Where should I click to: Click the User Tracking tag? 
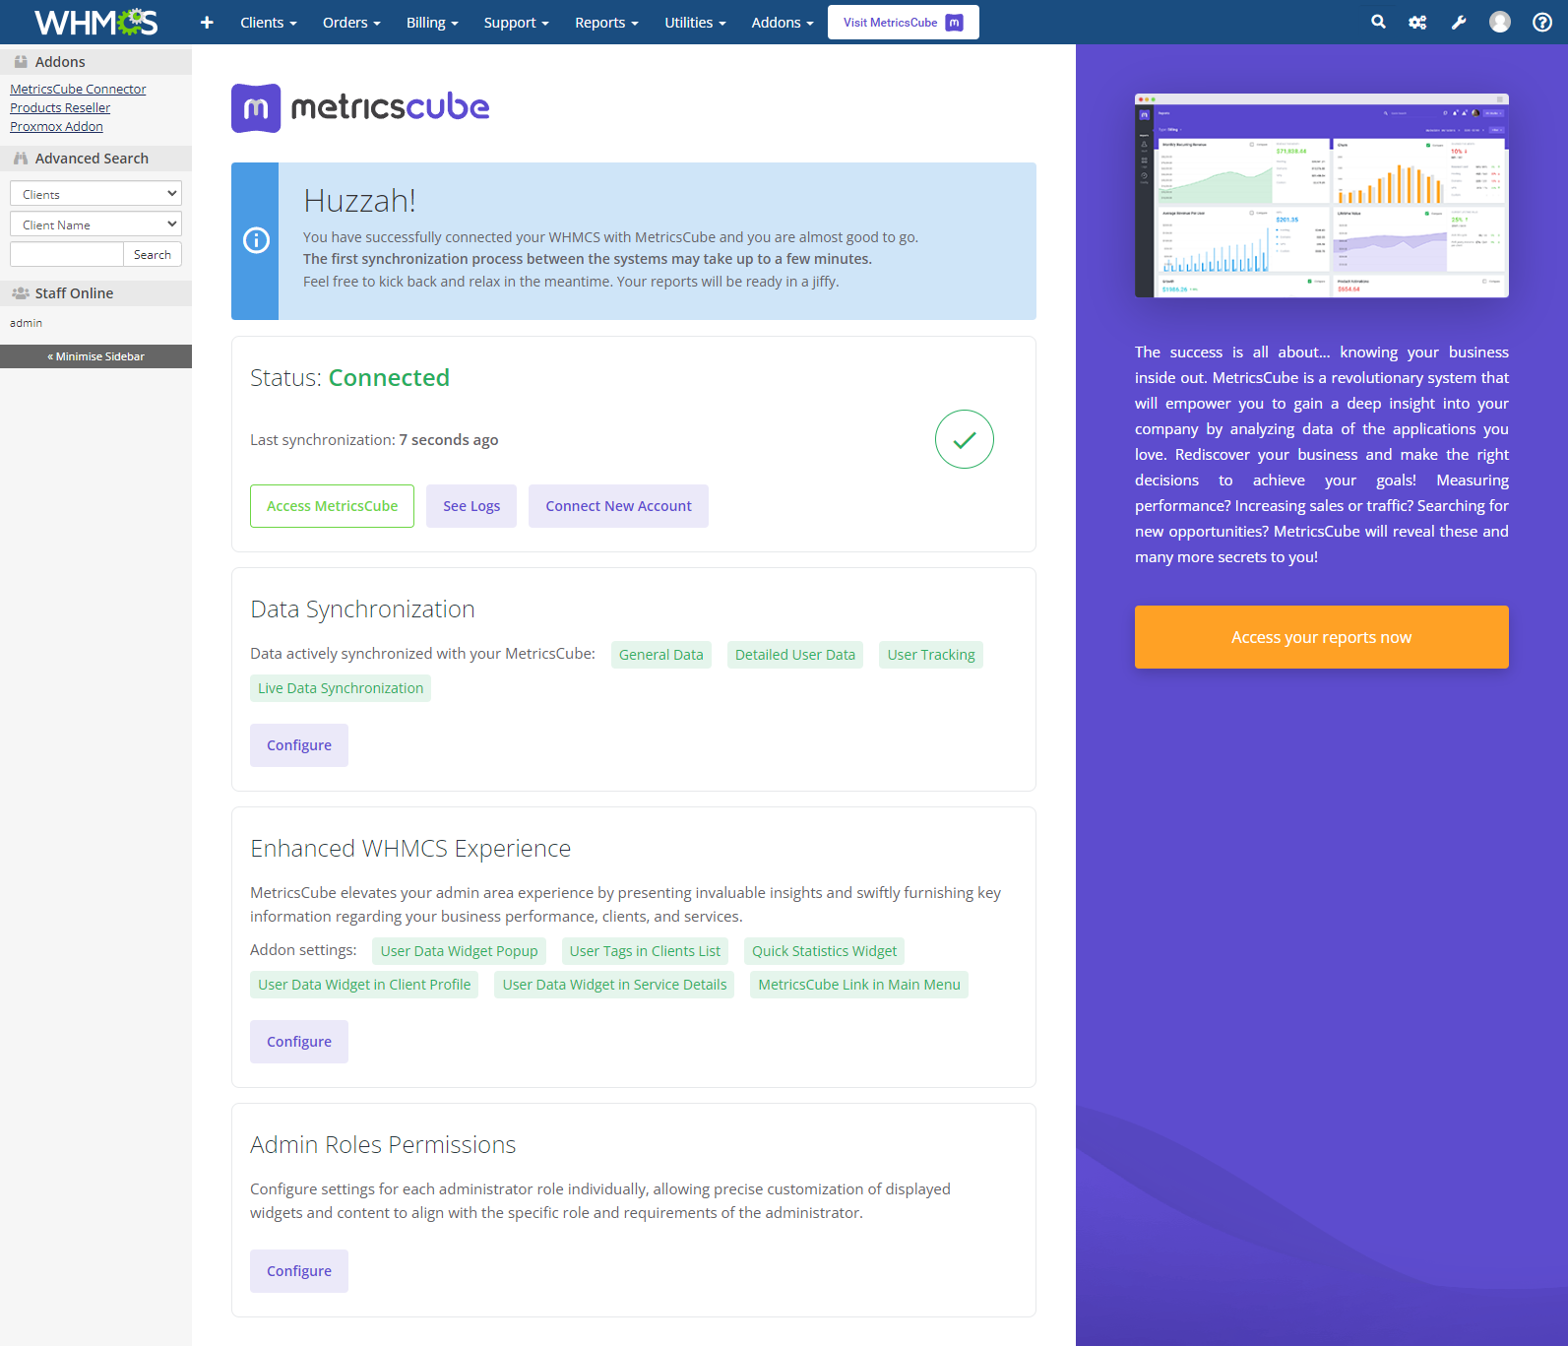click(931, 655)
